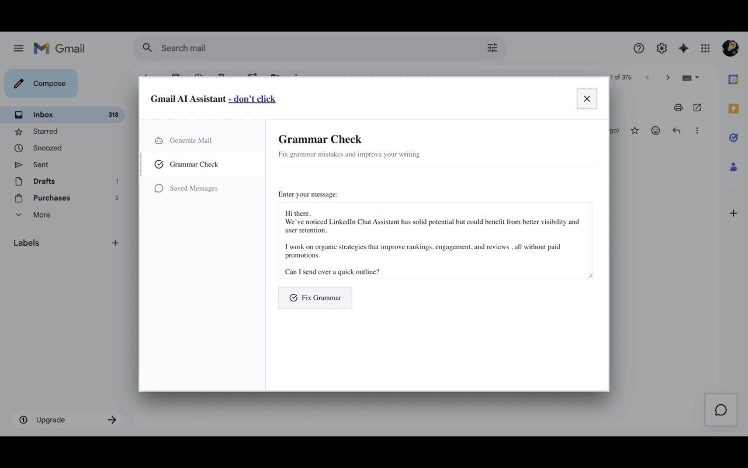Open the Settings gear

(x=662, y=48)
